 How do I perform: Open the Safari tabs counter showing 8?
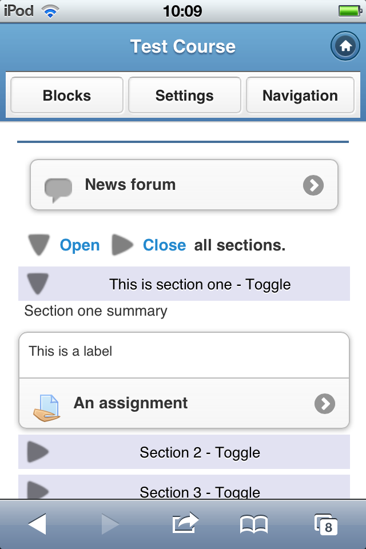click(326, 524)
